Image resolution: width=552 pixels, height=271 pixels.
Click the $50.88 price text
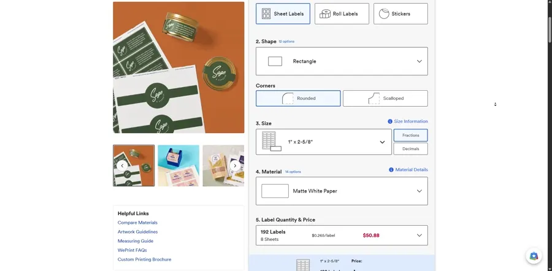(x=371, y=235)
